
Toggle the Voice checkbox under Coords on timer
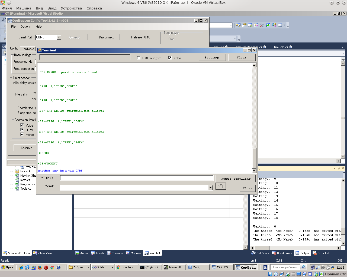(x=22, y=125)
